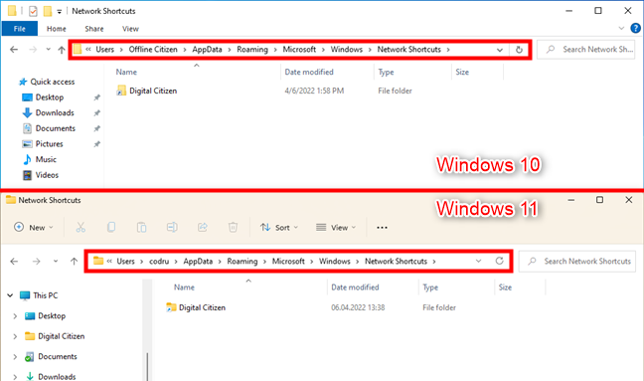Screen dimensions: 644x381
Task: Unpin Pictures using its pin icon
Action: coord(96,144)
